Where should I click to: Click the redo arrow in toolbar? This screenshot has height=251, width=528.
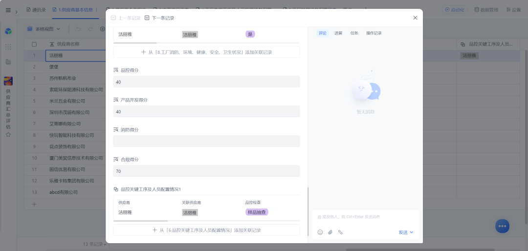coord(90,29)
